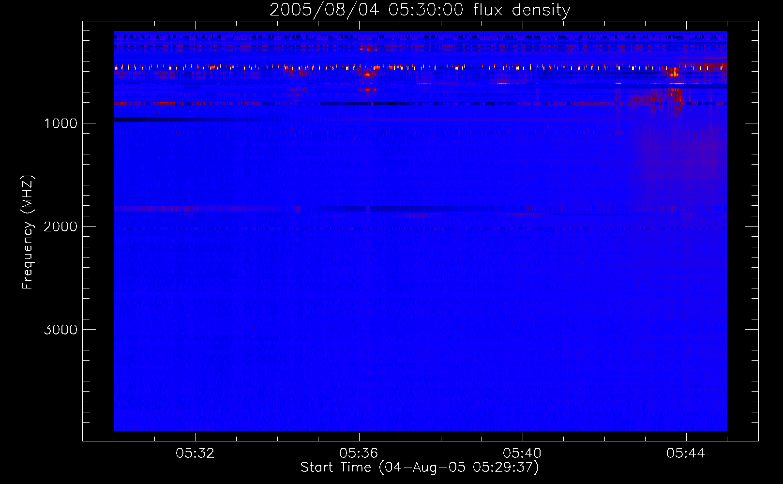Click the plot title '2005/08/04 05:30:00 flux density'
The width and height of the screenshot is (783, 484).
(420, 10)
